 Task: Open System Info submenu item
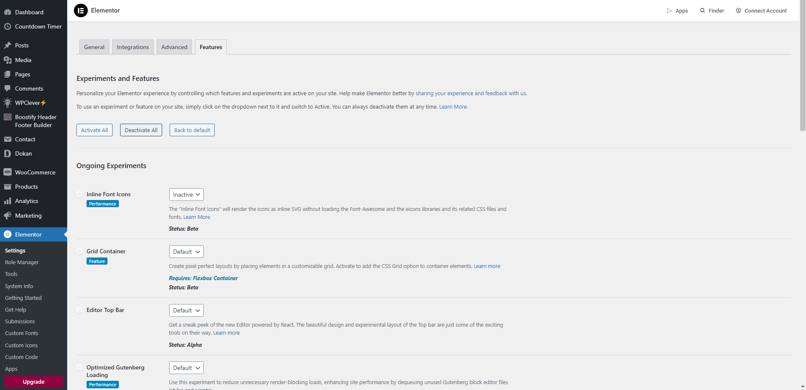(x=19, y=286)
